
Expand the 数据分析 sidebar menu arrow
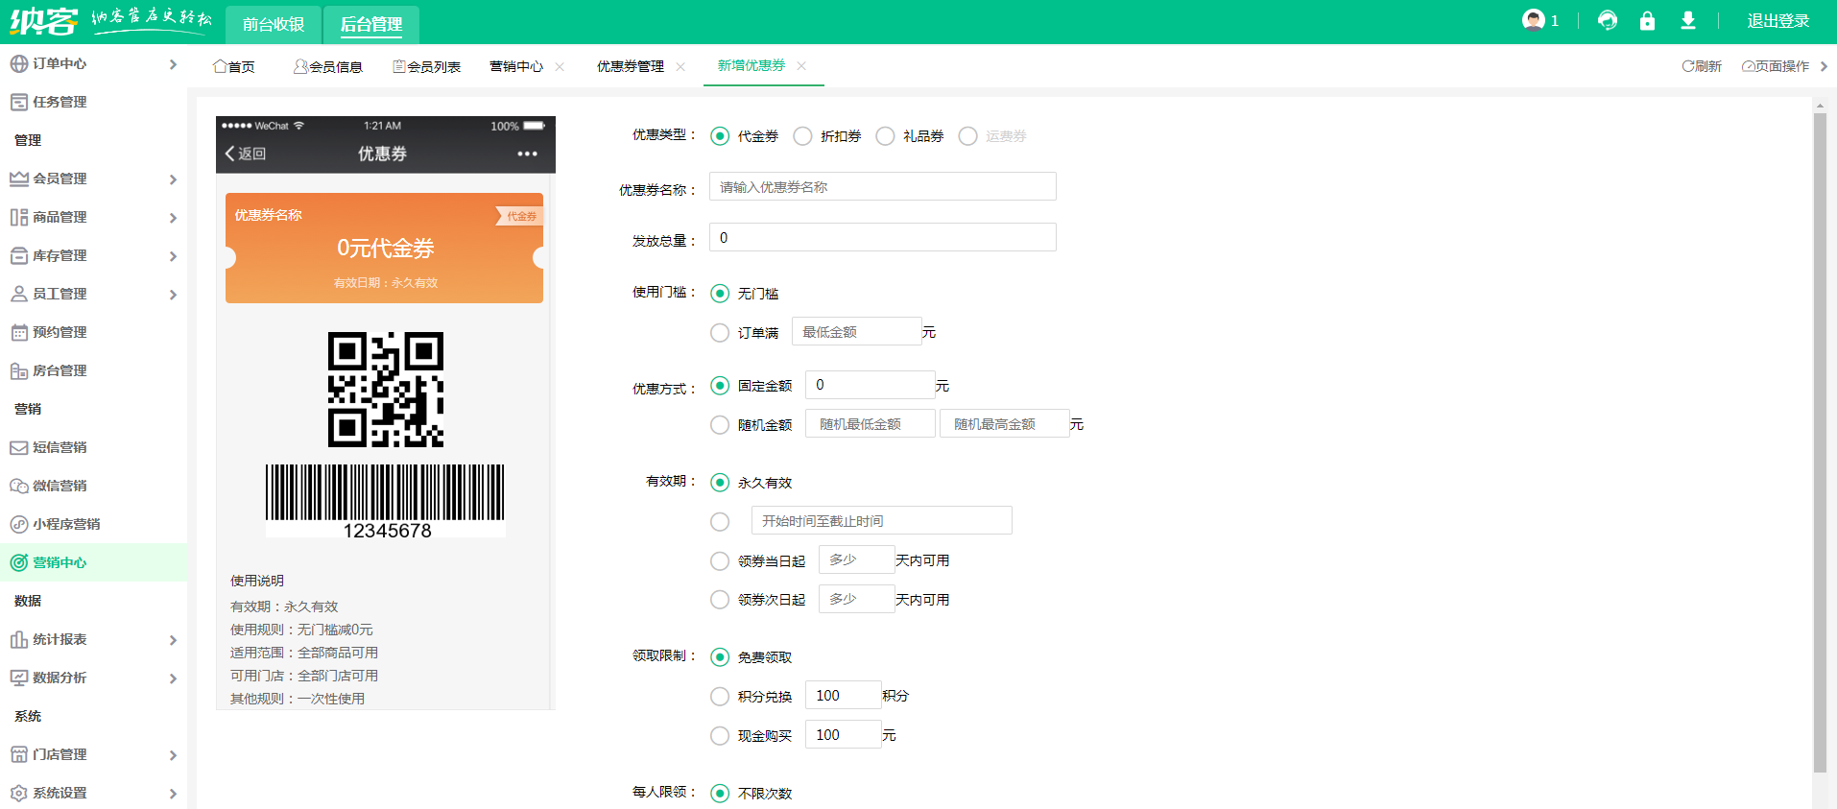(x=173, y=678)
